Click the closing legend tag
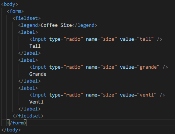 [85, 25]
